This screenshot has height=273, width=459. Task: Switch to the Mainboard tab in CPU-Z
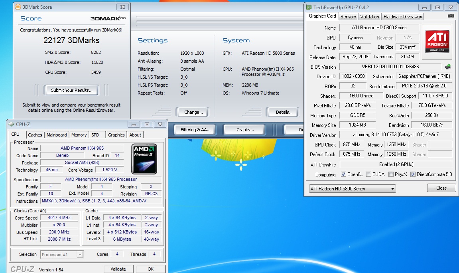click(x=57, y=135)
